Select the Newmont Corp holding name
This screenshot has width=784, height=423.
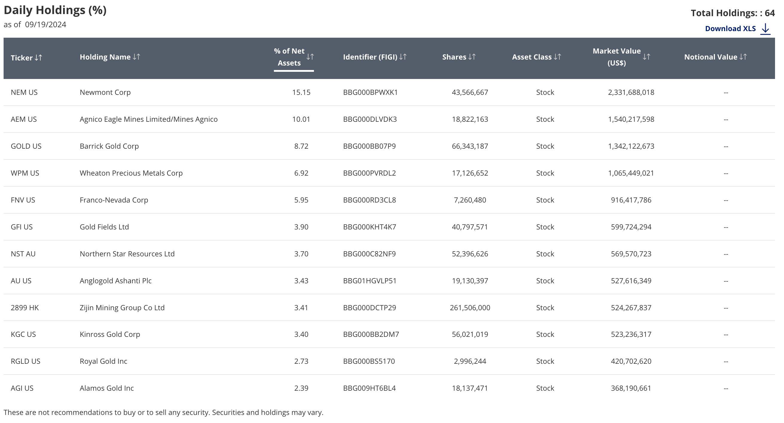tap(105, 92)
